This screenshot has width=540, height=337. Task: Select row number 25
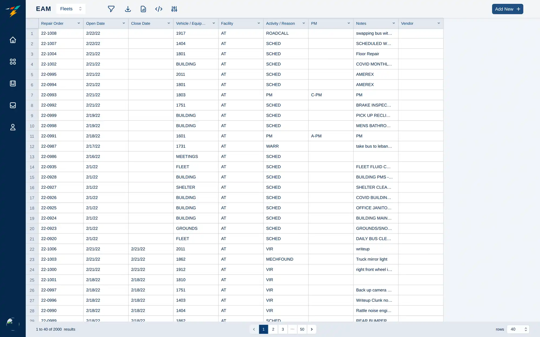32,280
